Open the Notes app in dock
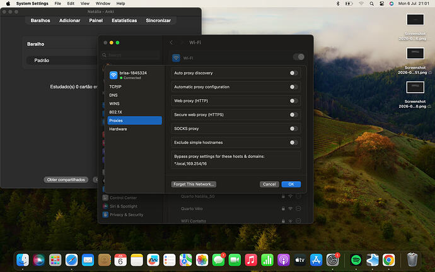The height and width of the screenshot is (272, 435). click(x=137, y=260)
